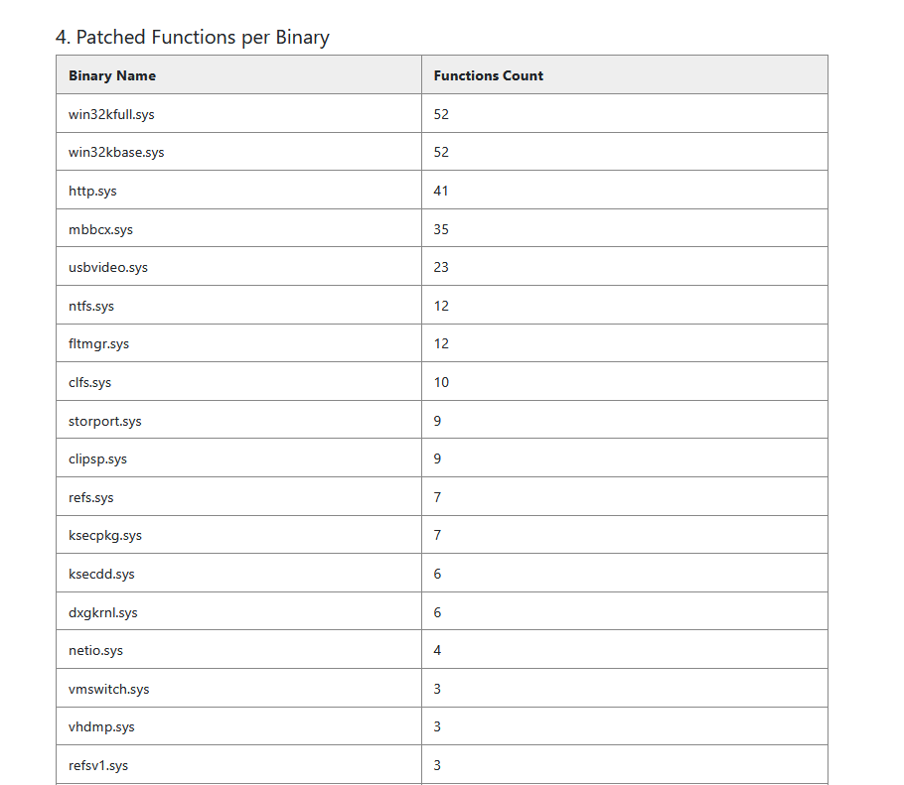904x785 pixels.
Task: Click the clipsp.sys binary name
Action: coord(97,459)
